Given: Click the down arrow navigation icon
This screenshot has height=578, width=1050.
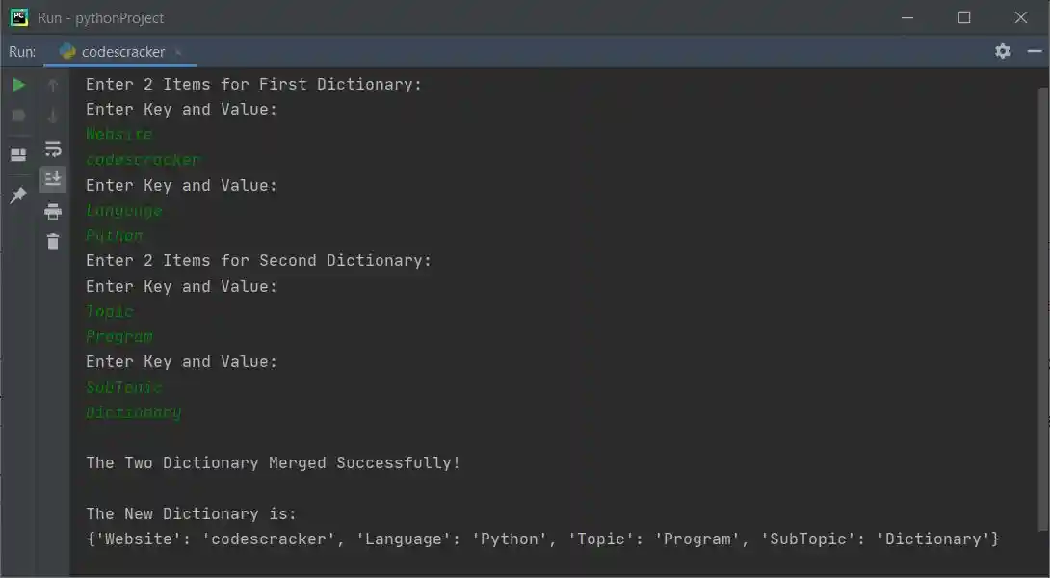Looking at the screenshot, I should pyautogui.click(x=53, y=116).
